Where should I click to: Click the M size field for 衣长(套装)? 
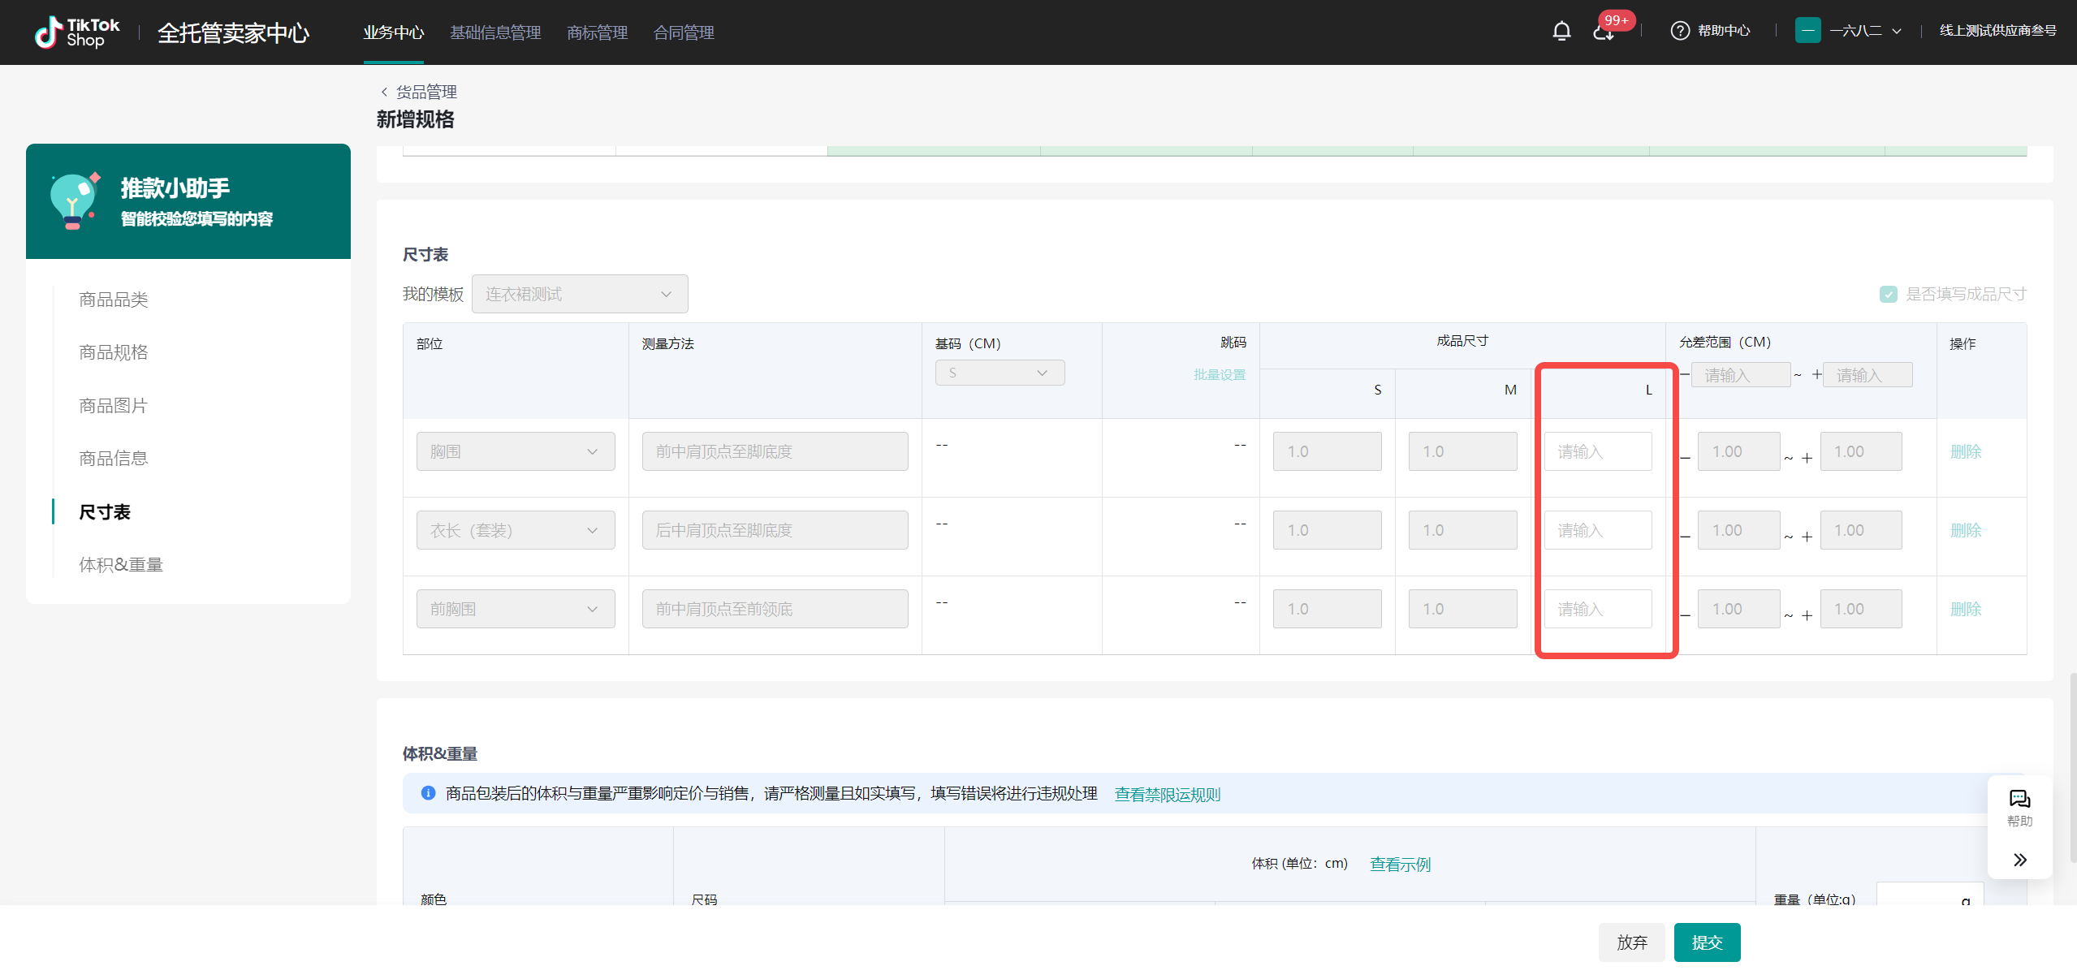(1462, 530)
